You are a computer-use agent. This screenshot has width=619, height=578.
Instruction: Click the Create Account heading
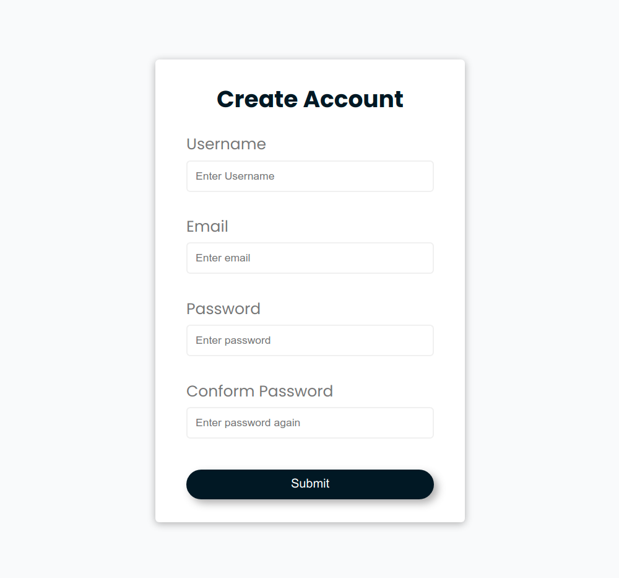[x=309, y=99]
